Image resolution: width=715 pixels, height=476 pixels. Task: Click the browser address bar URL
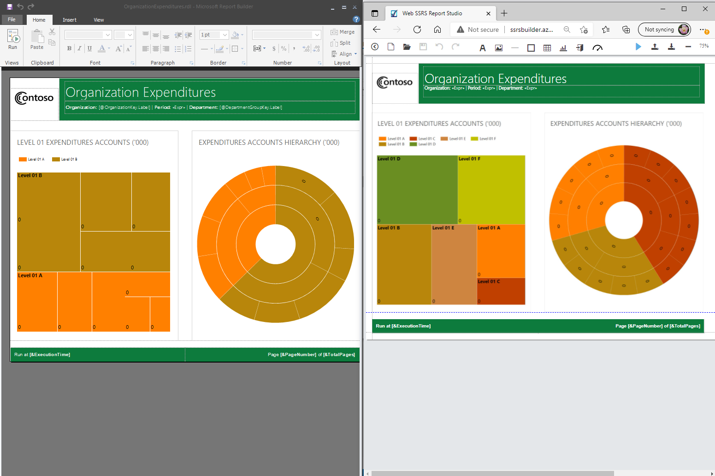(531, 30)
